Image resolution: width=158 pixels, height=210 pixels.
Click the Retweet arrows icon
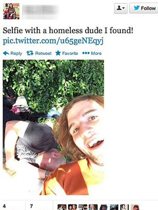[30, 53]
